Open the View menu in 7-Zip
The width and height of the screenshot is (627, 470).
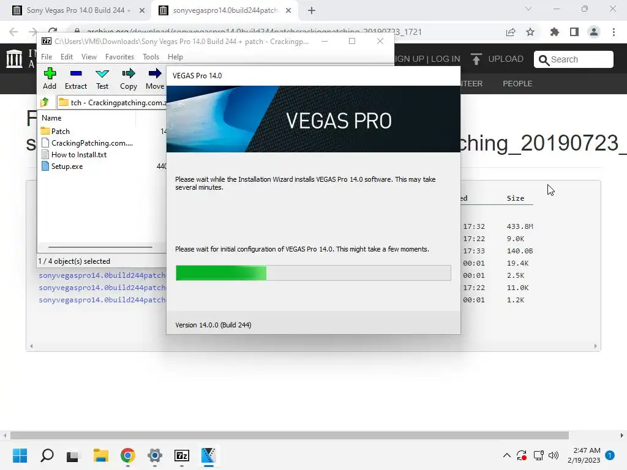click(89, 57)
